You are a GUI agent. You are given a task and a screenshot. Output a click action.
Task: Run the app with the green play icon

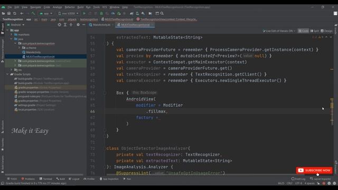(84, 13)
